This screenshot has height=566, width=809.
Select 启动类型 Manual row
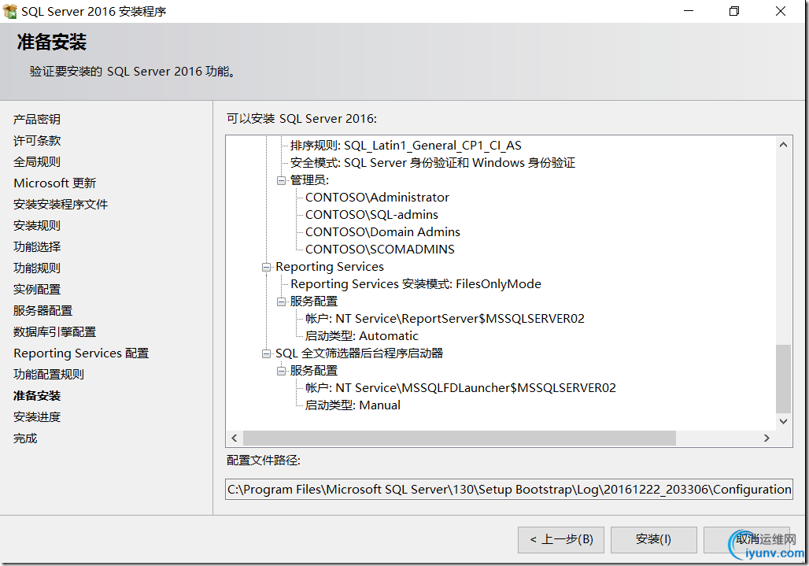click(x=353, y=405)
